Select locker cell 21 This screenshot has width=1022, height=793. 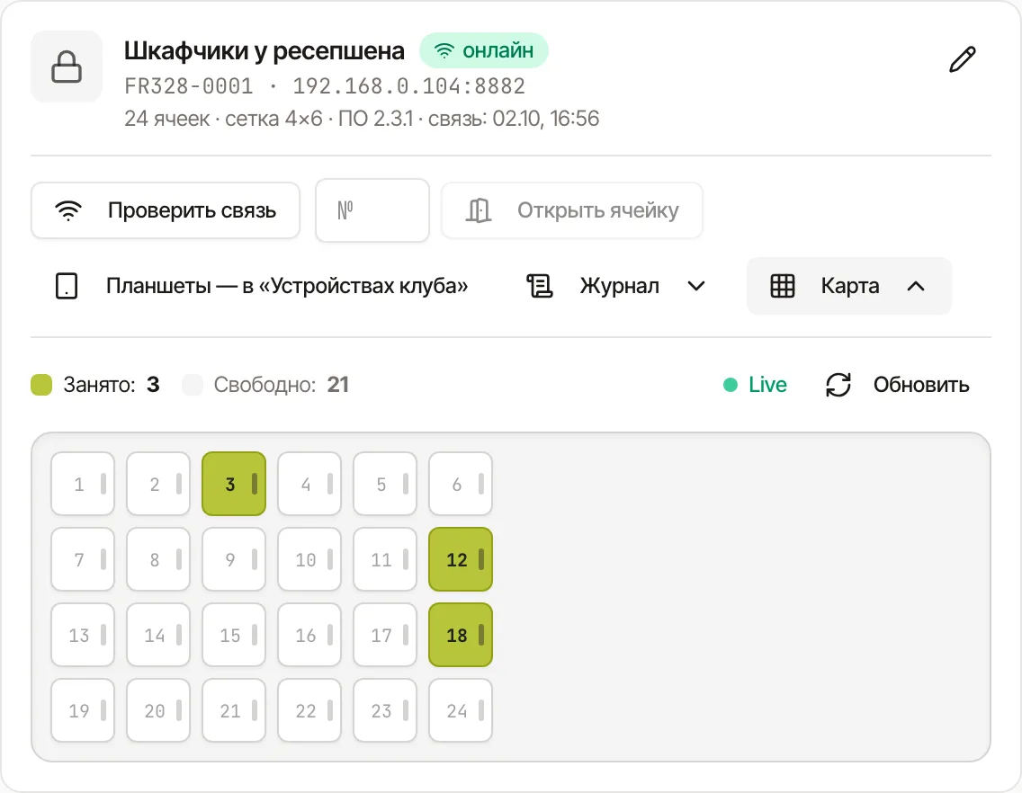234,711
